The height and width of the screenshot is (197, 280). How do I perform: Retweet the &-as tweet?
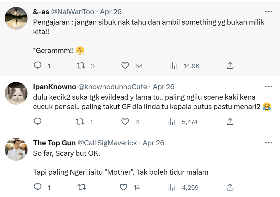pos(81,66)
